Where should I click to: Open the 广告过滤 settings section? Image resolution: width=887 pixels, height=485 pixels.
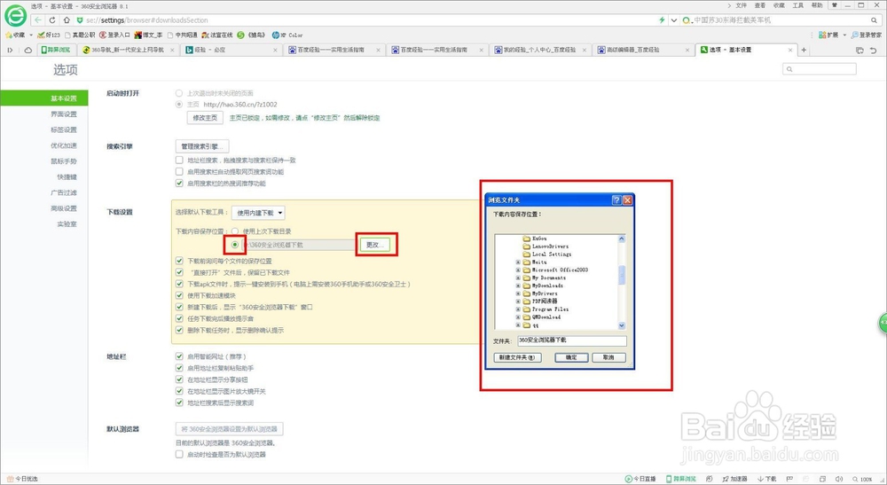[63, 192]
